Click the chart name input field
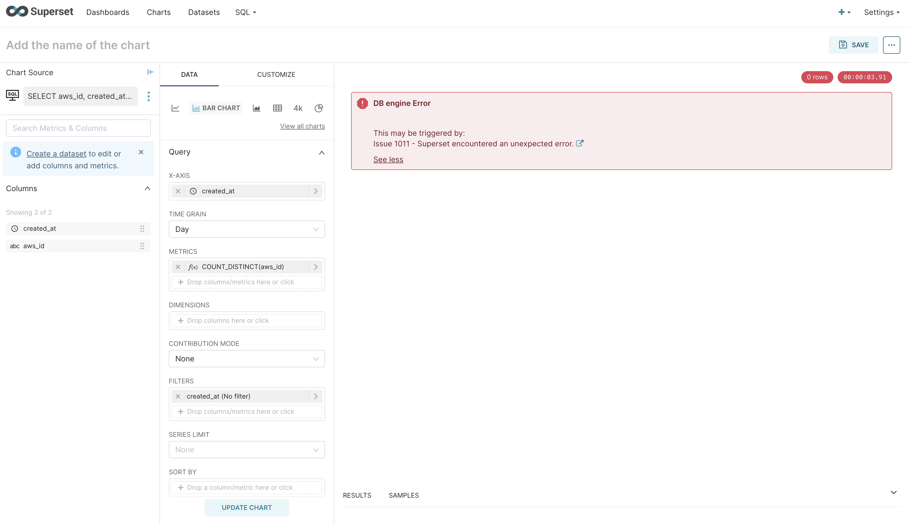The height and width of the screenshot is (524, 909). point(78,45)
